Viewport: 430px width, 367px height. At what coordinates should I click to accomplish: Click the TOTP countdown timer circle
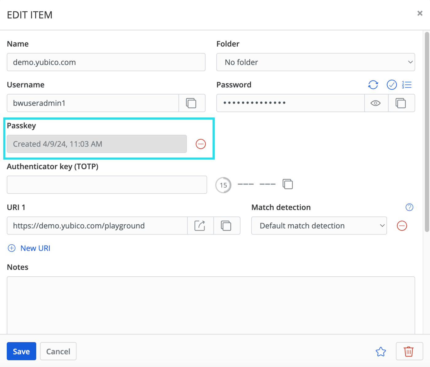click(x=223, y=185)
